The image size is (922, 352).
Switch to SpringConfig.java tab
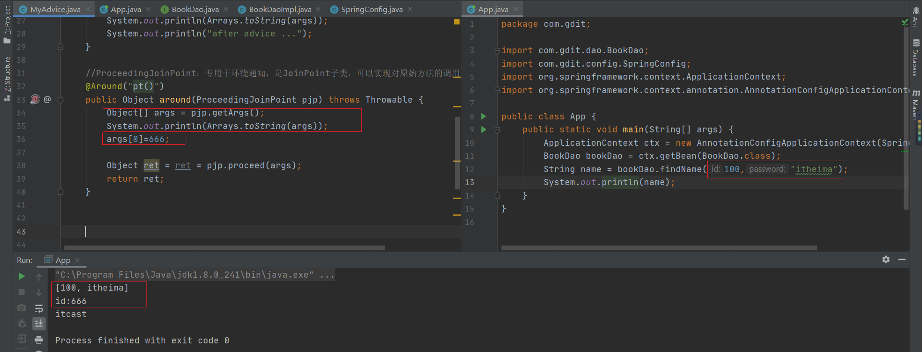pos(372,9)
